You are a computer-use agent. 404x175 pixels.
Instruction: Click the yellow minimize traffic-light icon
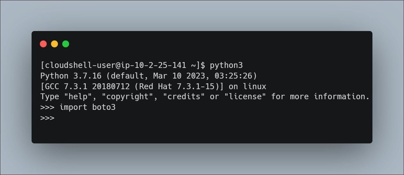54,44
